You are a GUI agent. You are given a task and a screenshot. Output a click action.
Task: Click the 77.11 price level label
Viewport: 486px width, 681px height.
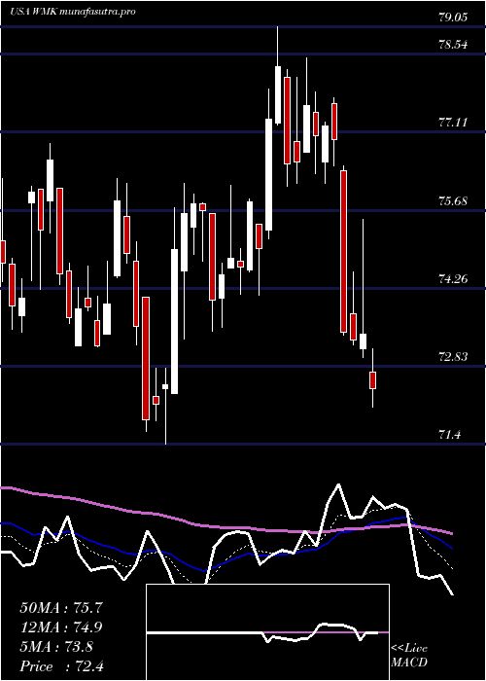[453, 122]
